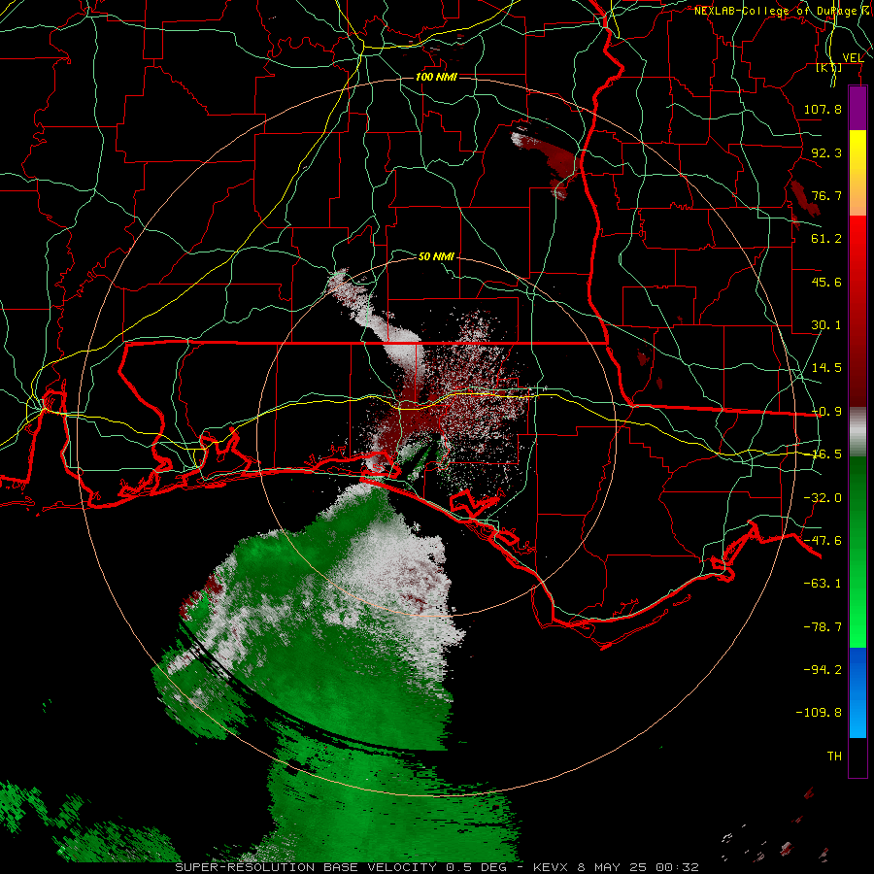The image size is (874, 874).
Task: Click the 30.1 legend value
Action: [x=826, y=325]
